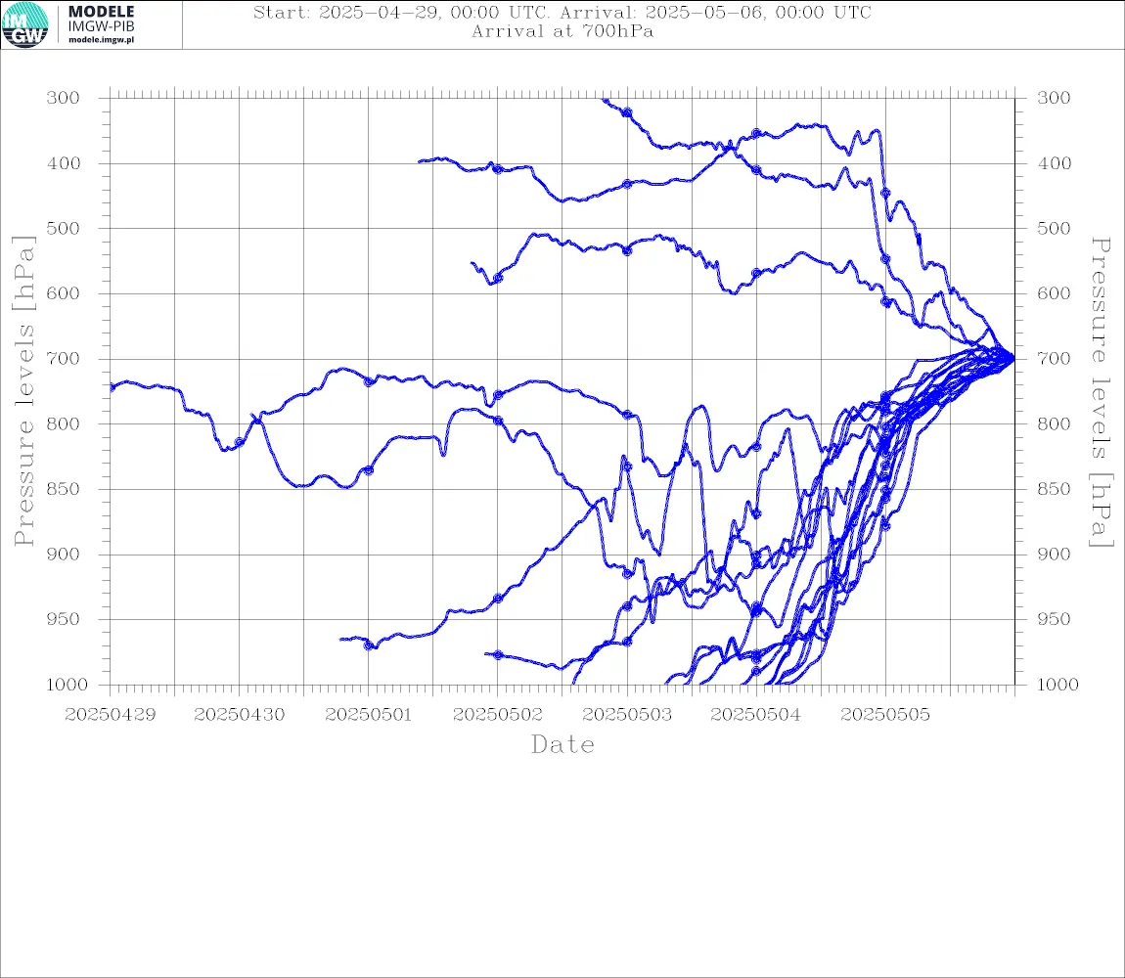Click the right axis 600 label
Image resolution: width=1125 pixels, height=978 pixels.
[x=1054, y=293]
